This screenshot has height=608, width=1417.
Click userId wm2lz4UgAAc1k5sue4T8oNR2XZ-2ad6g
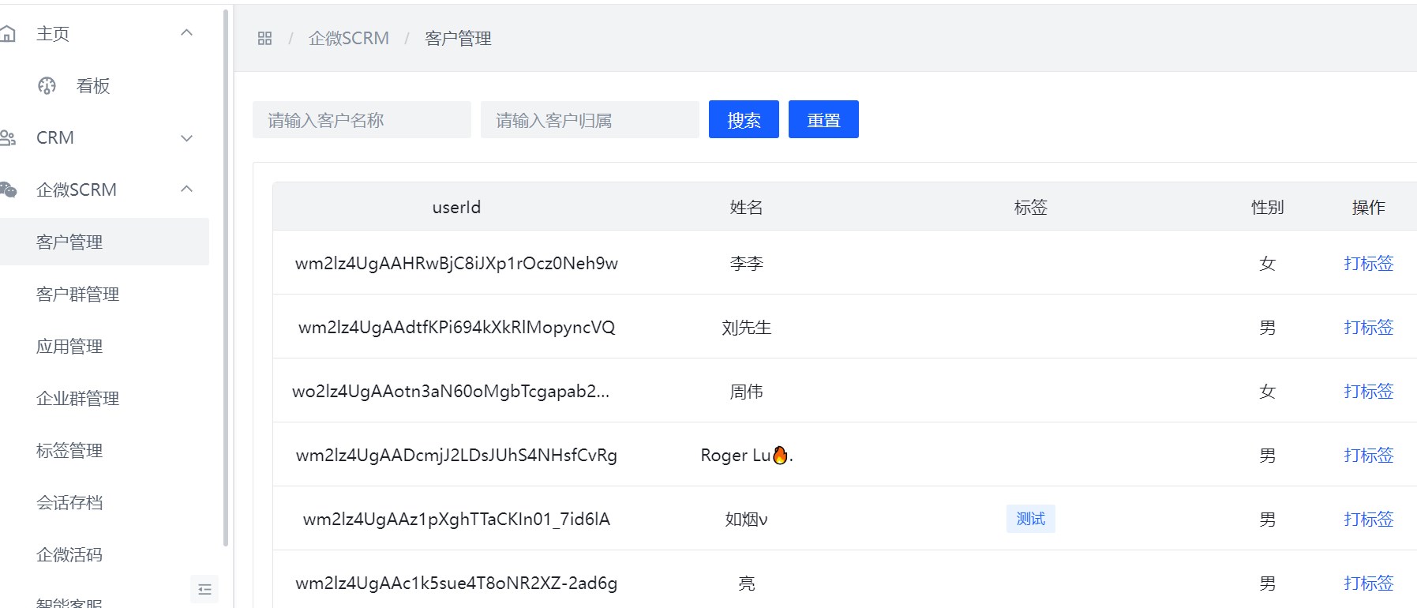pyautogui.click(x=456, y=584)
